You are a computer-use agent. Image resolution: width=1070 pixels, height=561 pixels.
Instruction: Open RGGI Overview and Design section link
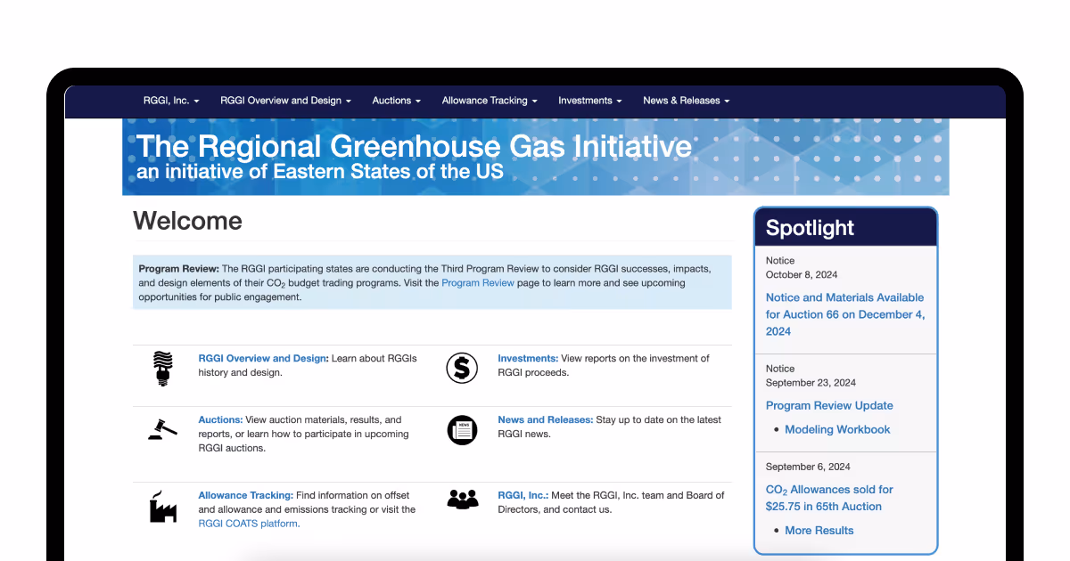263,358
